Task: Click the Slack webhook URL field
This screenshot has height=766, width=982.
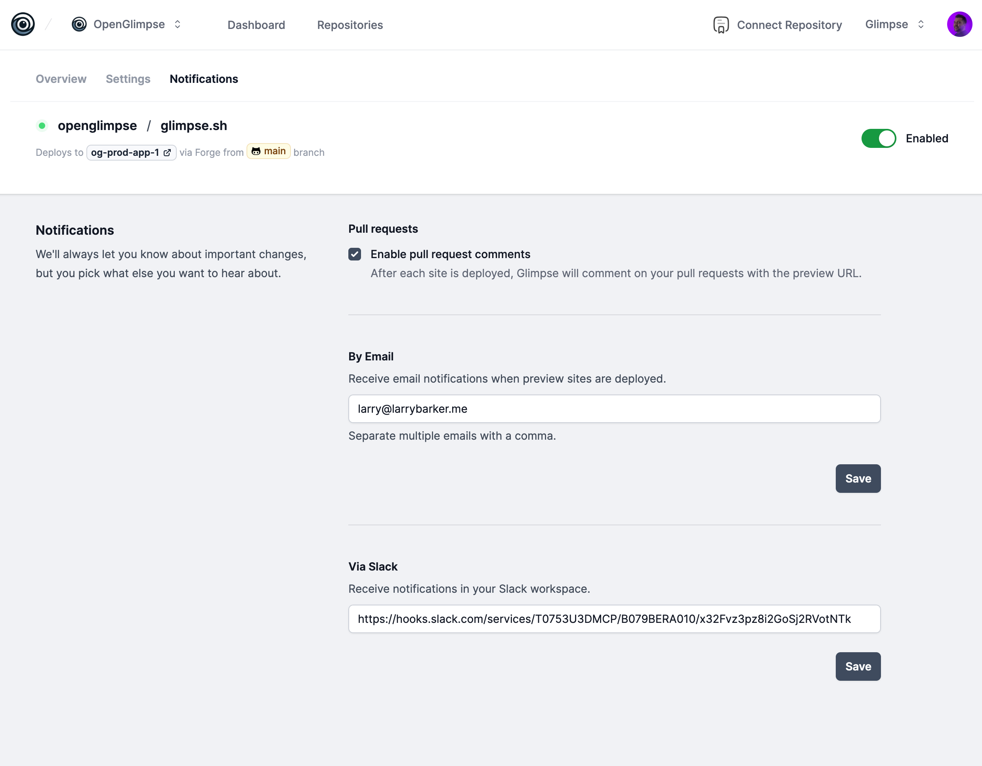Action: coord(614,619)
